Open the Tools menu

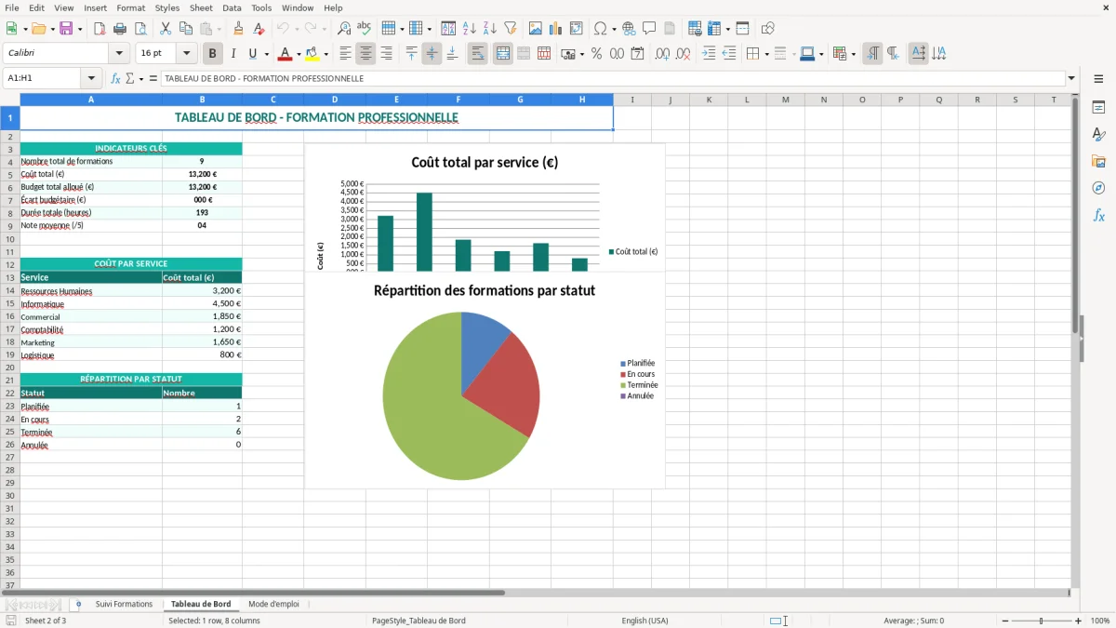point(261,7)
